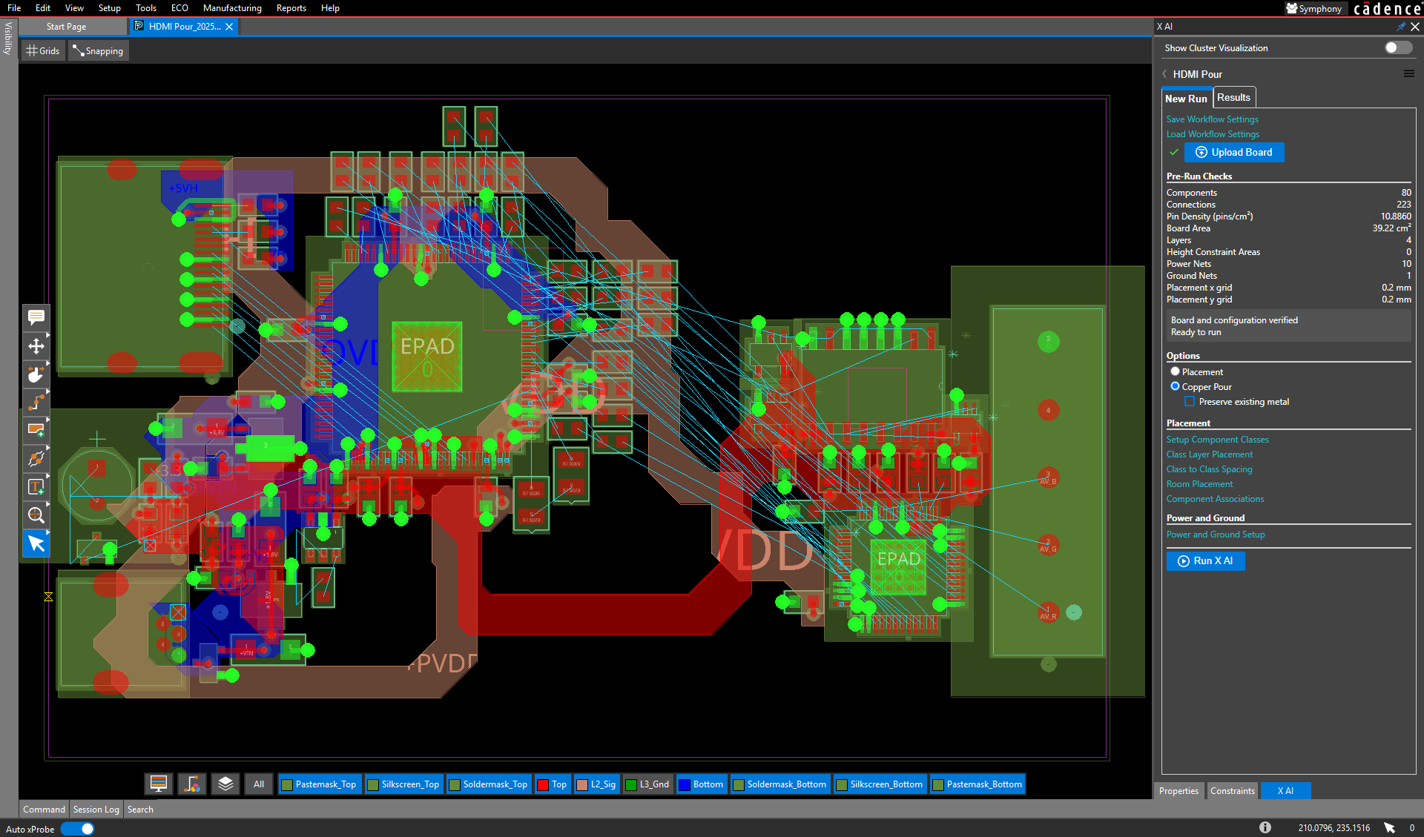Expand the Move tool flyout arrow
Image resolution: width=1424 pixels, height=837 pixels.
pyautogui.click(x=47, y=335)
